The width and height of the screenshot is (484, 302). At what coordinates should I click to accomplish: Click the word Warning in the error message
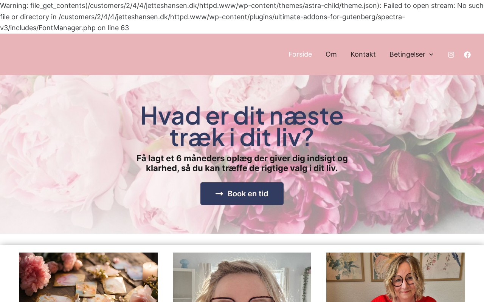coord(13,6)
